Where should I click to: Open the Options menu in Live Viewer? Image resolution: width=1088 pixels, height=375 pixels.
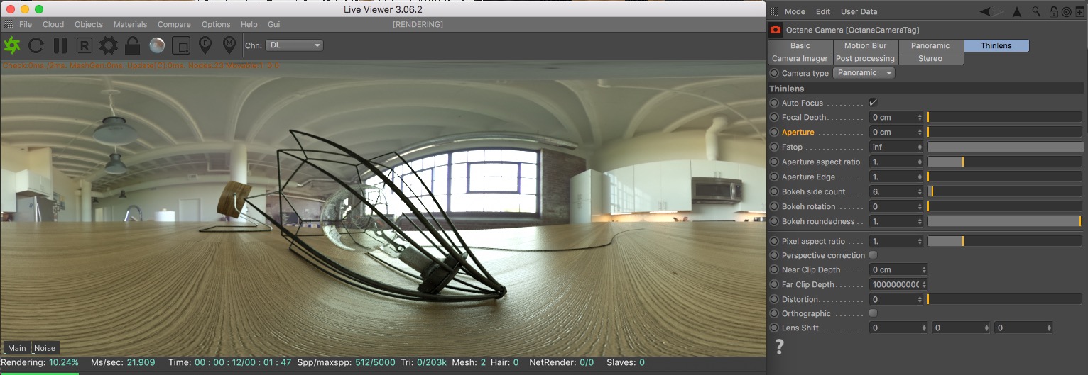tap(216, 24)
